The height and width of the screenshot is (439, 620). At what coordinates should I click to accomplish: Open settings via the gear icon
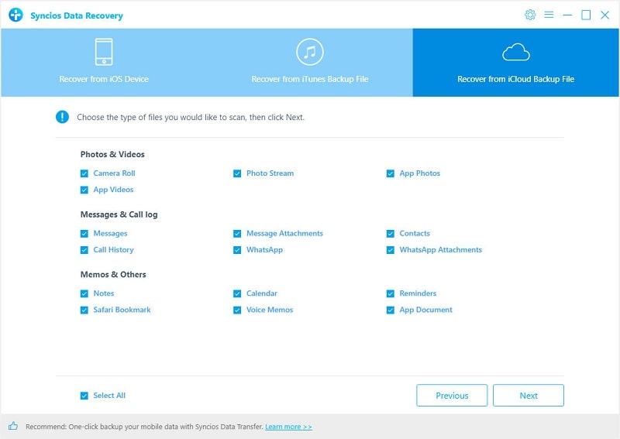[530, 15]
